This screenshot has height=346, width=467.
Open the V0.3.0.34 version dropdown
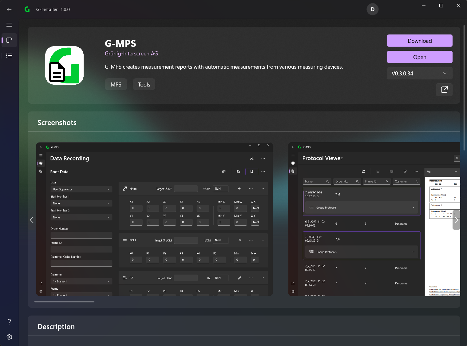420,73
